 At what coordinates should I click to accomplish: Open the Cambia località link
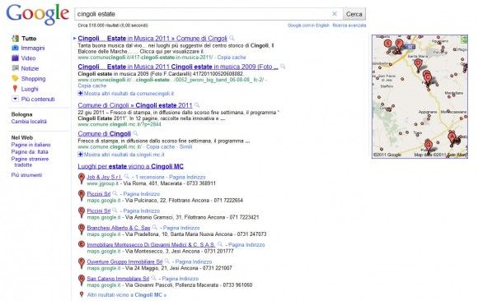29,122
